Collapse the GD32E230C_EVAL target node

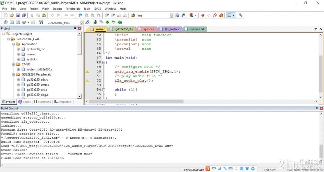(8, 39)
